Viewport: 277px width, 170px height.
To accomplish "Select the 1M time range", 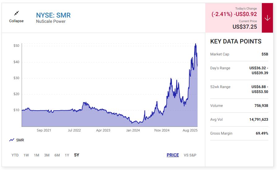I will coord(36,155).
